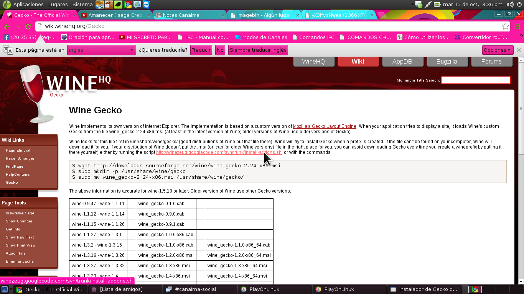Click Siempre traducir inglés button

pos(258,50)
